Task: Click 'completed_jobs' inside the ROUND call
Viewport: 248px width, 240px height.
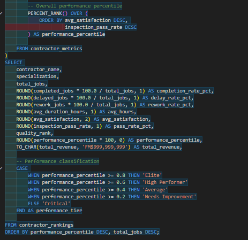Action: 54,91
